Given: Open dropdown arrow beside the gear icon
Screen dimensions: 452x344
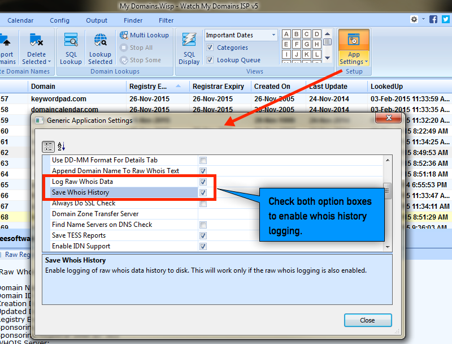Looking at the screenshot, I should click(423, 19).
